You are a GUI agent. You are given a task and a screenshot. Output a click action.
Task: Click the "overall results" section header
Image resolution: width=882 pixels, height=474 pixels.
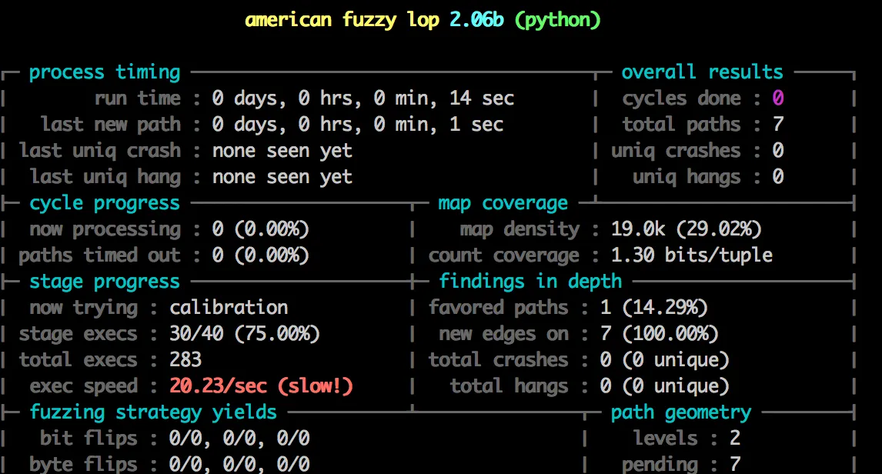[x=702, y=72]
